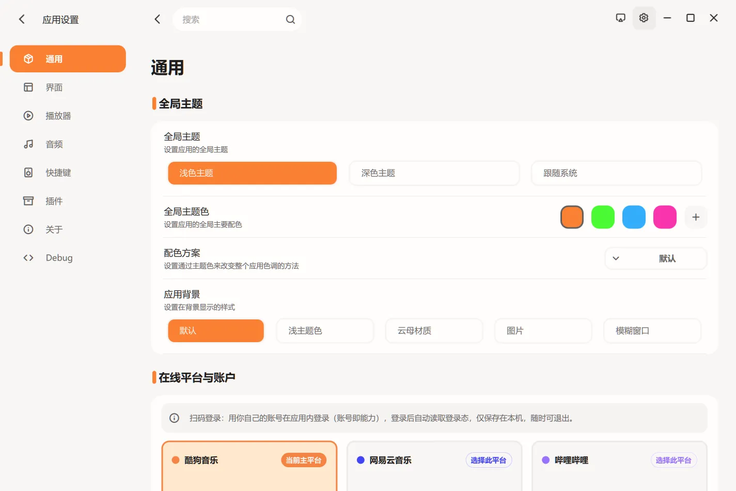This screenshot has height=491, width=736.
Task: Pick the blue theme color swatch
Action: click(x=634, y=217)
